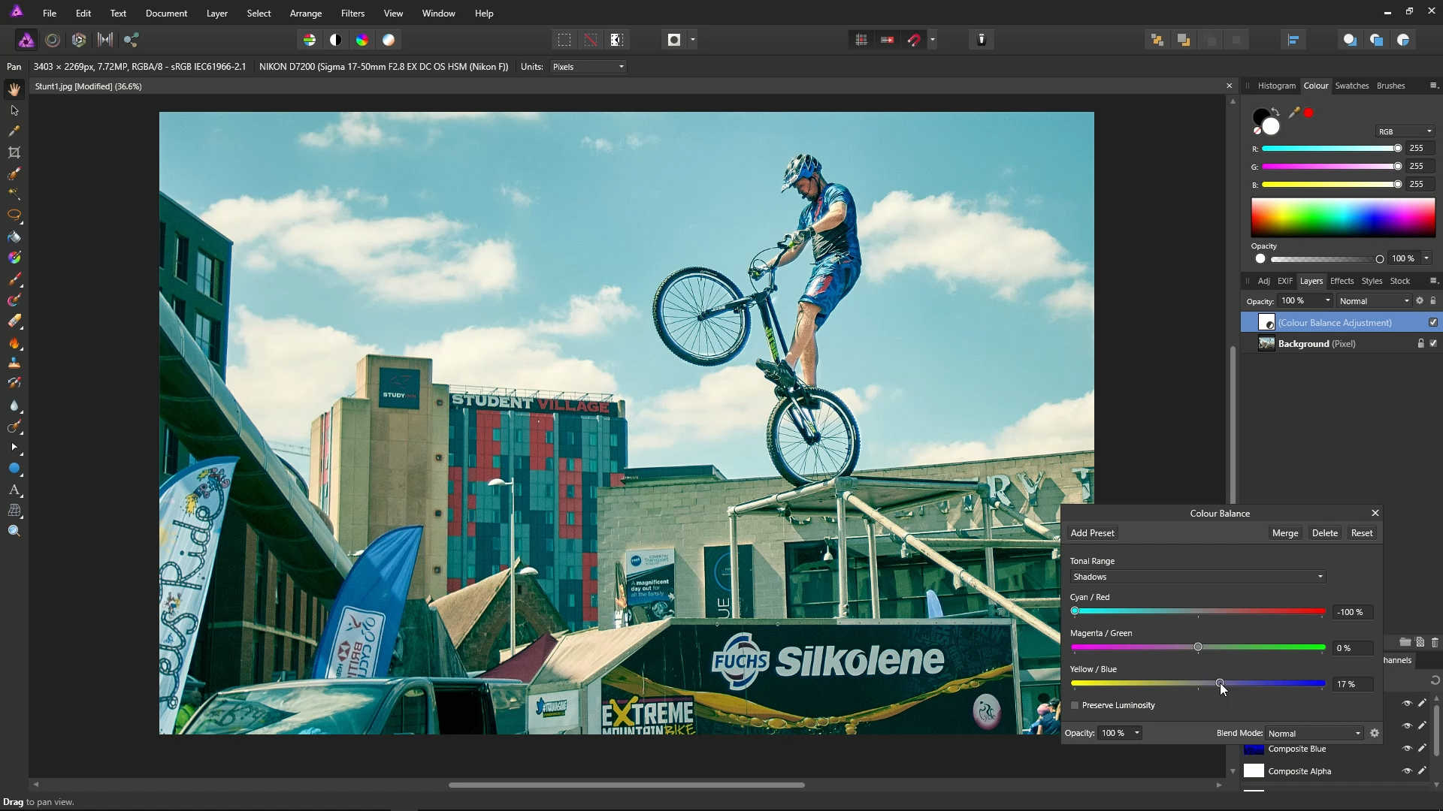Switch to the Swatches tab

tap(1351, 86)
